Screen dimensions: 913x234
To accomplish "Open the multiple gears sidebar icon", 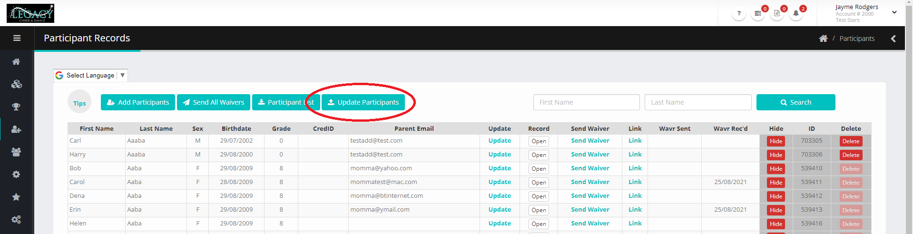I will coord(16,220).
